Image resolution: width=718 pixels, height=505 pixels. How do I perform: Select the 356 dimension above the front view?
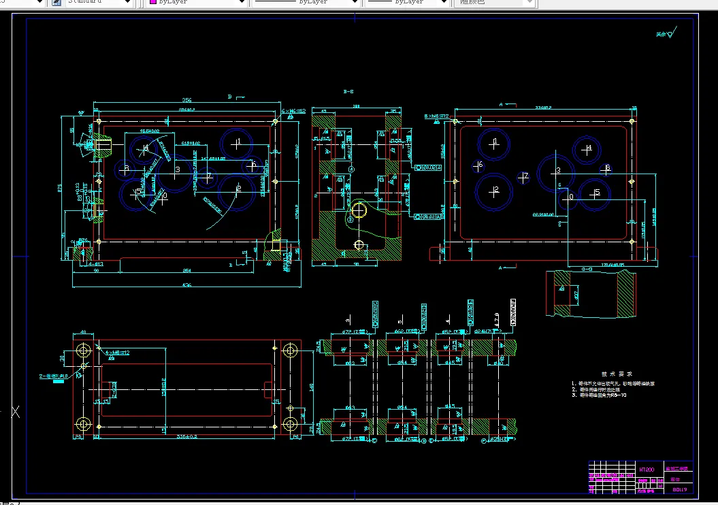[187, 100]
